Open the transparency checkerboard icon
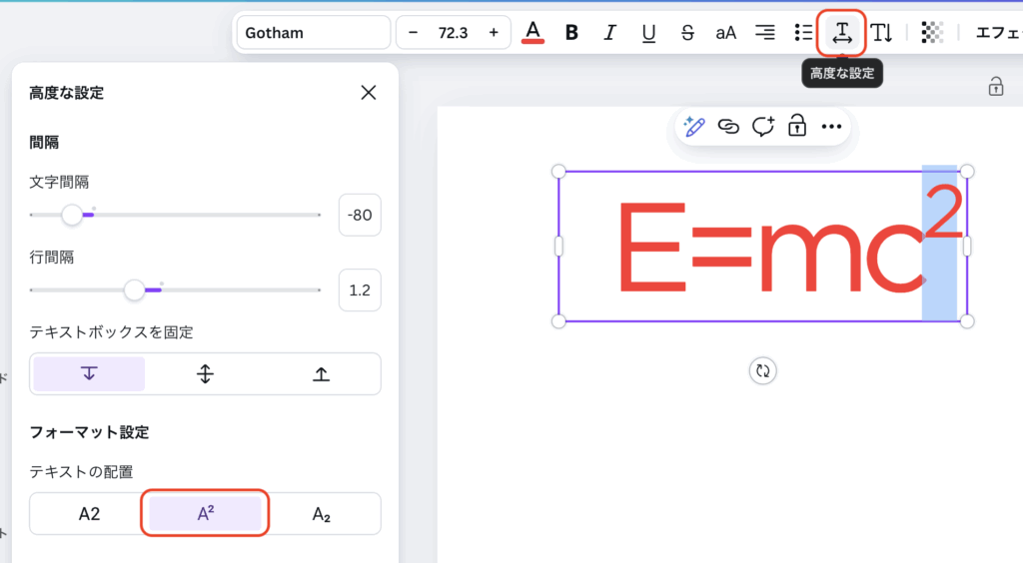Image resolution: width=1023 pixels, height=563 pixels. pos(931,33)
